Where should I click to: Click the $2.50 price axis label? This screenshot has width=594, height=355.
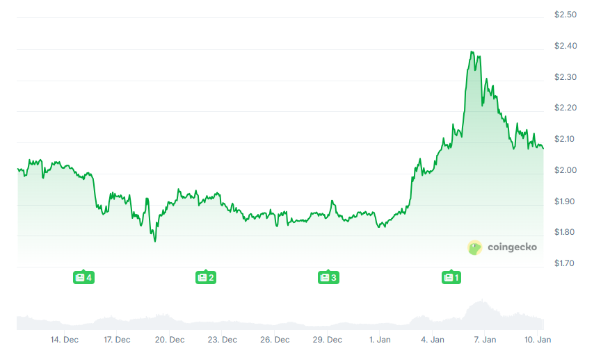(x=565, y=15)
